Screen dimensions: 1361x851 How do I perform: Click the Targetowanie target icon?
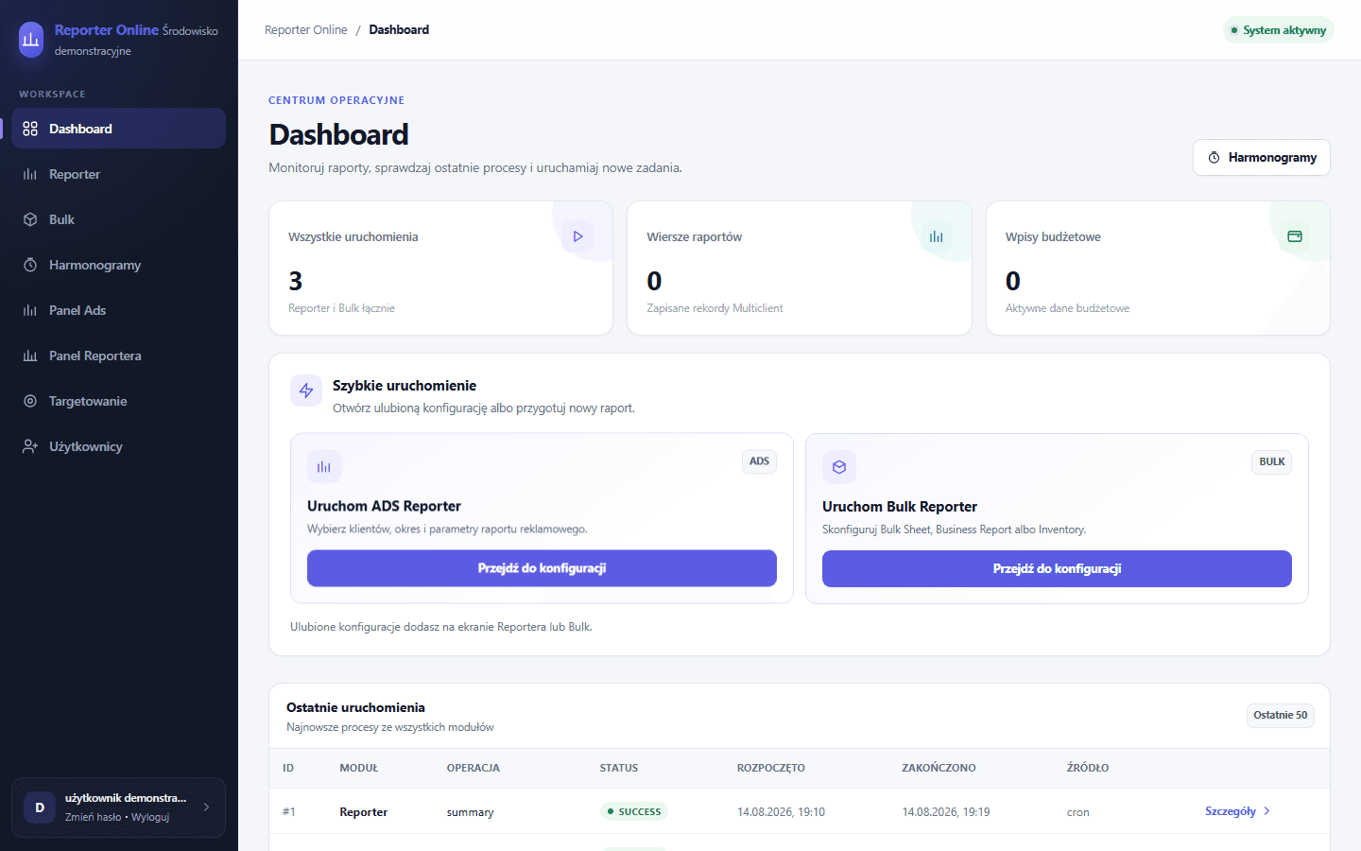pyautogui.click(x=30, y=401)
